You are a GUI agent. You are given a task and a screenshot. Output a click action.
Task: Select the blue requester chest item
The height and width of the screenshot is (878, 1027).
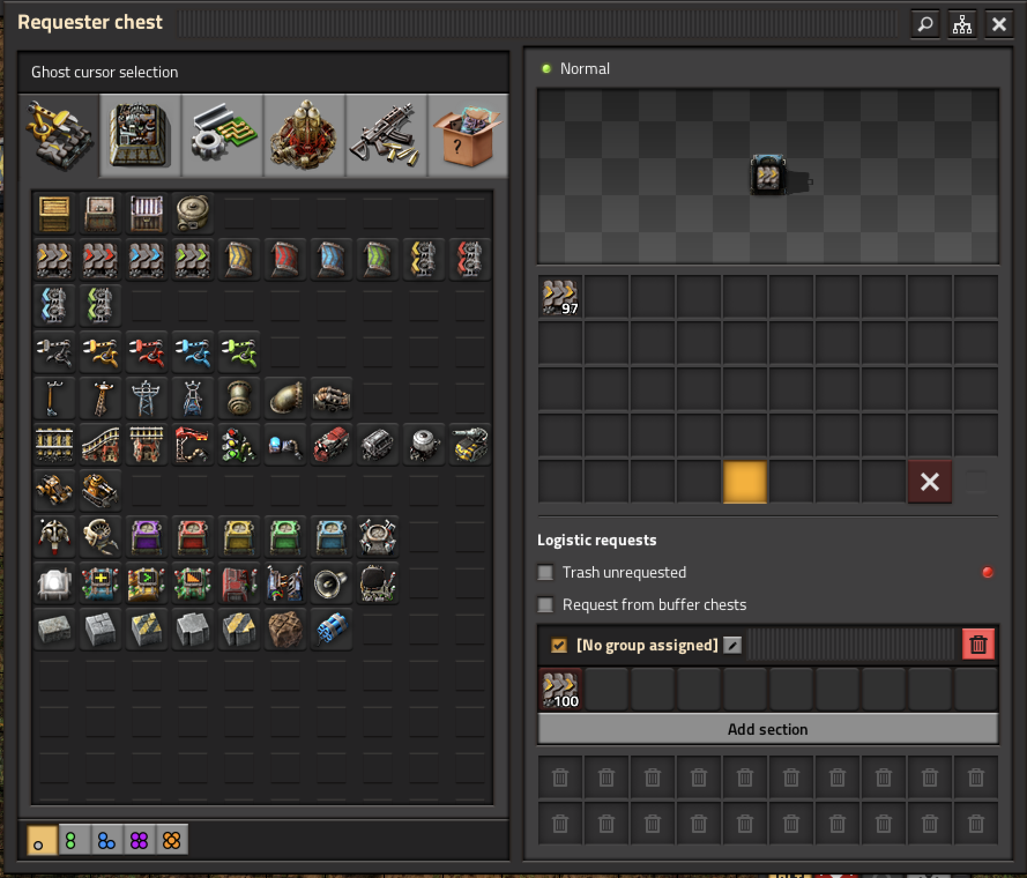(332, 537)
